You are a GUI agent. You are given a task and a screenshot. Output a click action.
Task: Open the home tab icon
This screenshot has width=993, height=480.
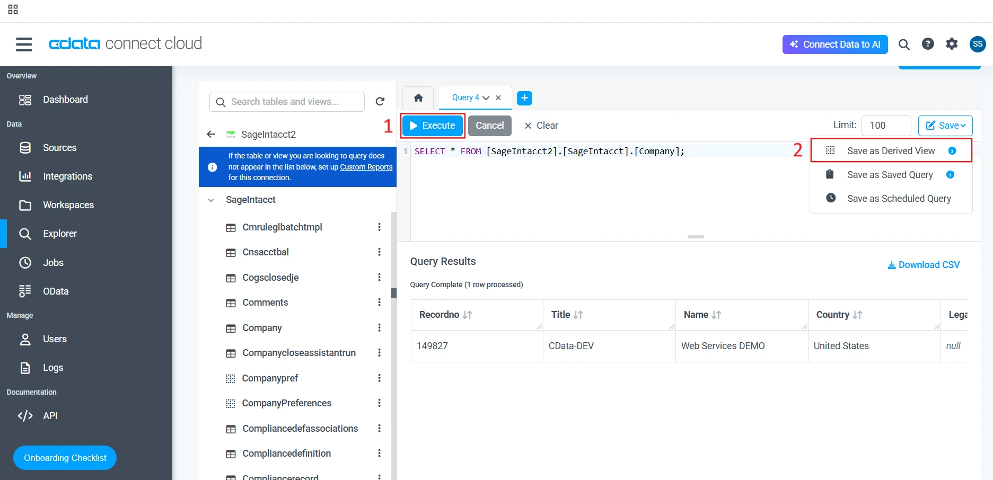click(418, 98)
